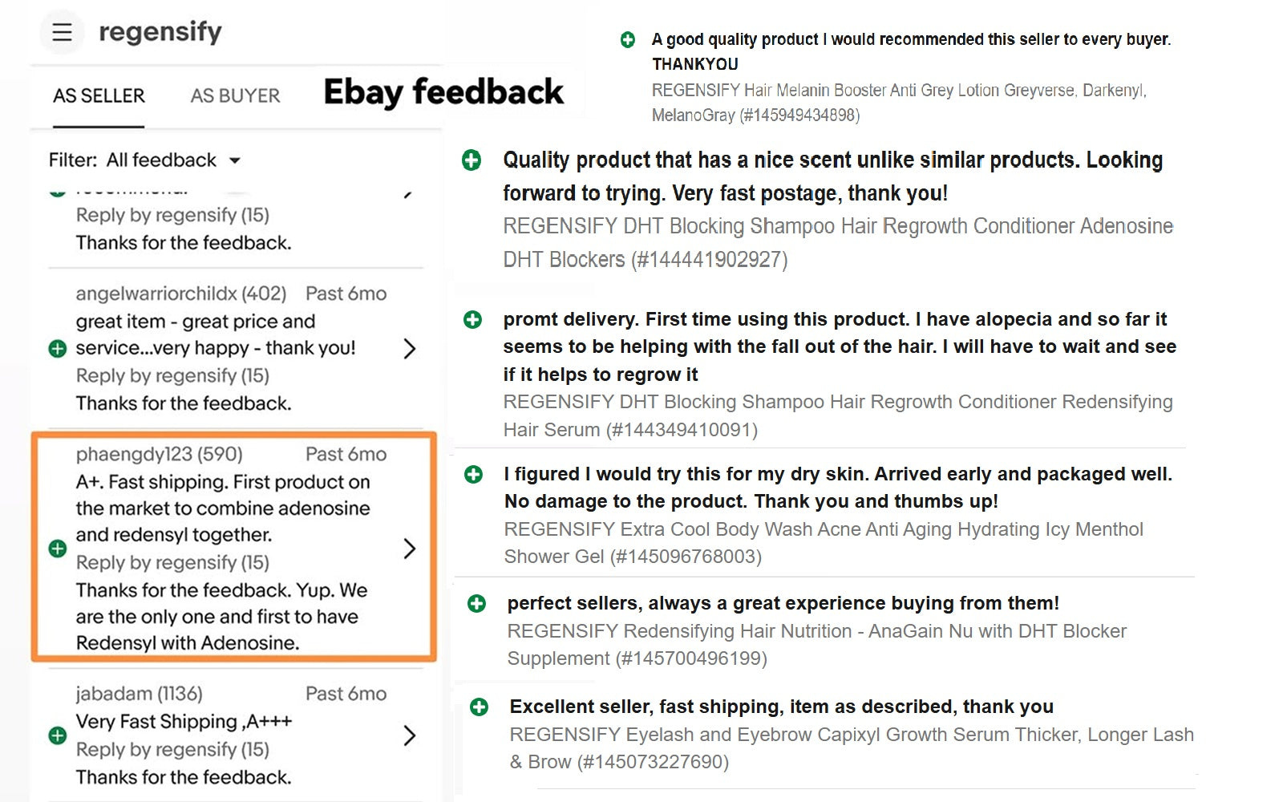Click username phaengdy123 (590)
Viewport: 1283px width, 802px height.
click(159, 455)
